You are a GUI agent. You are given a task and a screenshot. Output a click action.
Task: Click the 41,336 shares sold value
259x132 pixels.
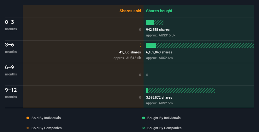[130, 52]
